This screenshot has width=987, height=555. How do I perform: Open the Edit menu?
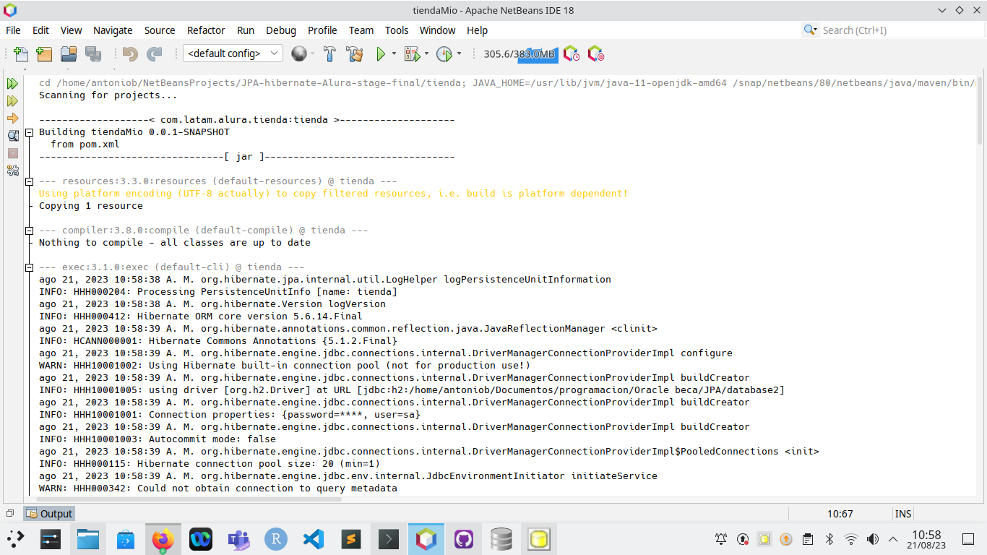[40, 30]
